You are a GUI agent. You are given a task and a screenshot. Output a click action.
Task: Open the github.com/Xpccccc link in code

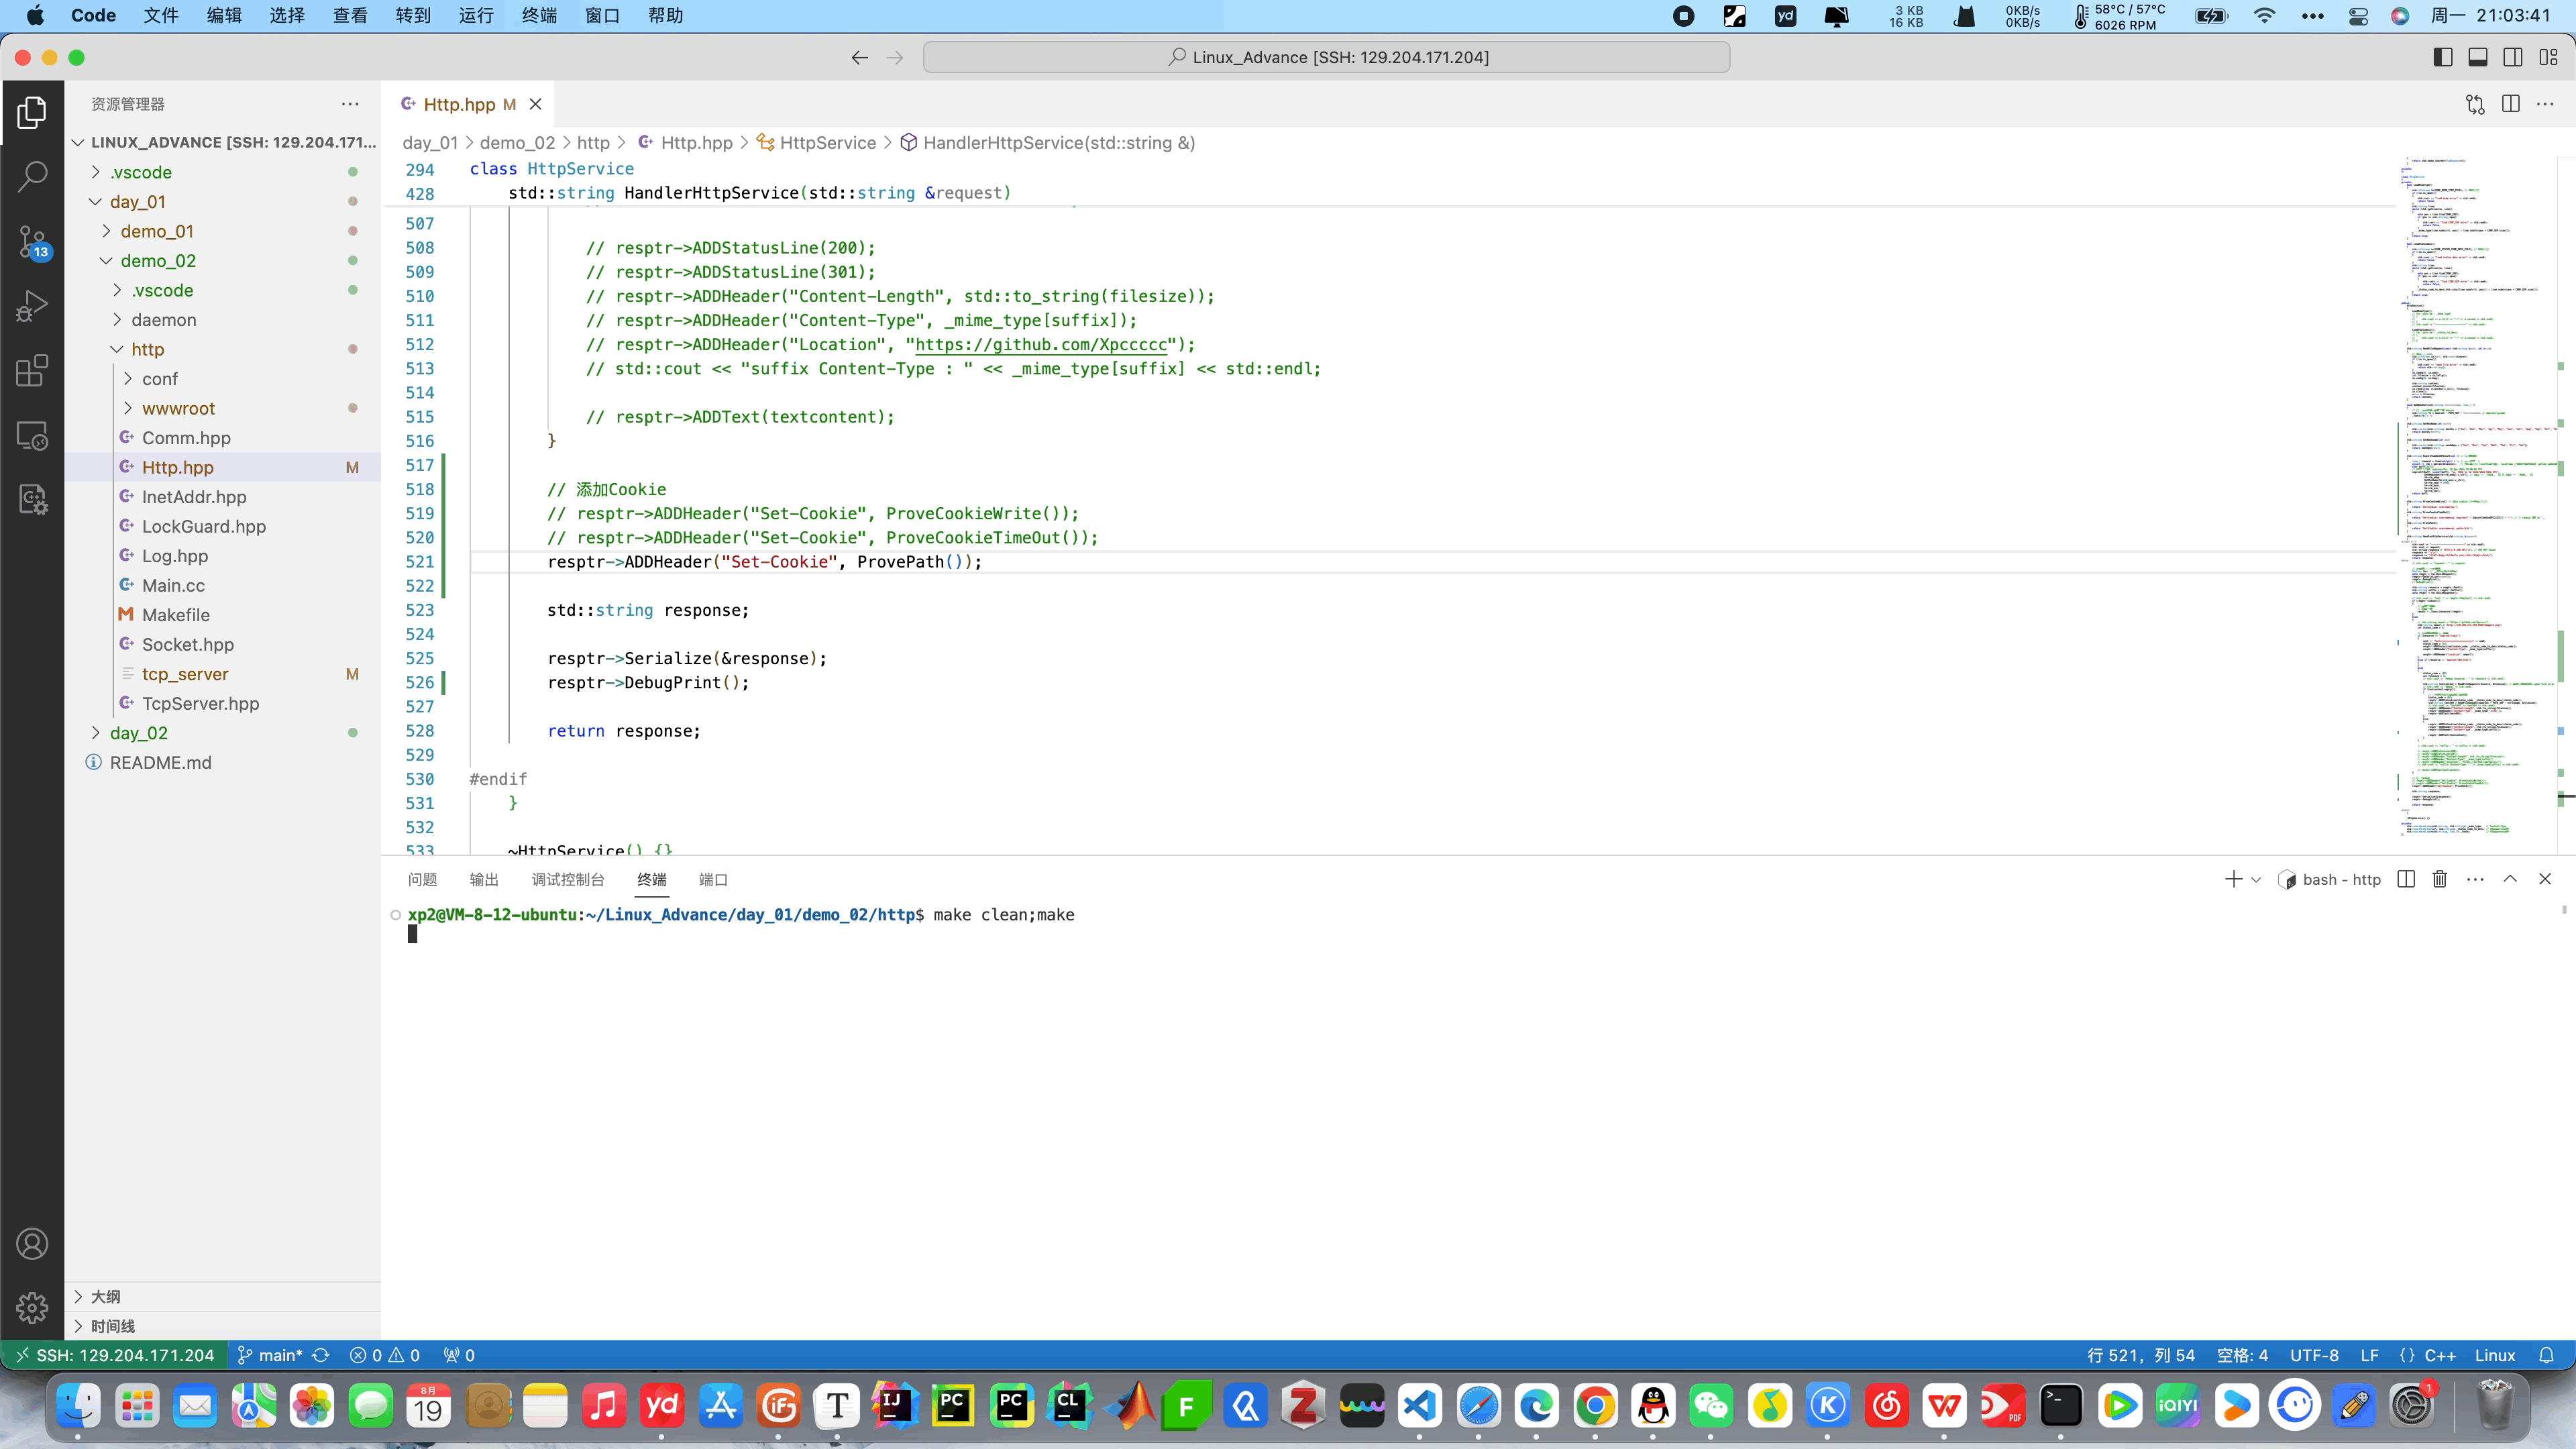pos(1040,344)
